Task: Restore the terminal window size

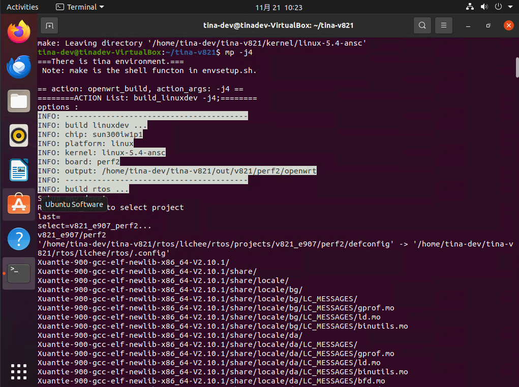Action: coord(488,25)
